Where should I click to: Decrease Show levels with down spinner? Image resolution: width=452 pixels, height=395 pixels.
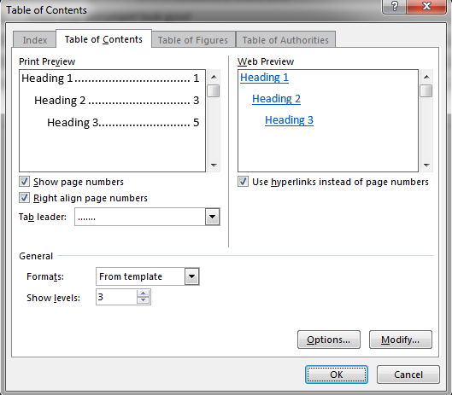click(143, 300)
